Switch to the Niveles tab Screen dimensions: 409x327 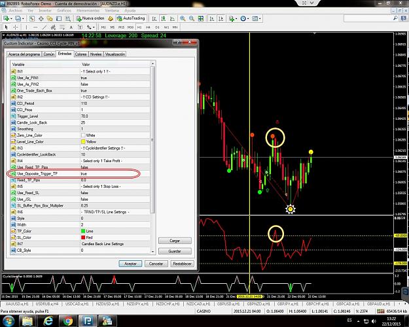click(x=96, y=54)
